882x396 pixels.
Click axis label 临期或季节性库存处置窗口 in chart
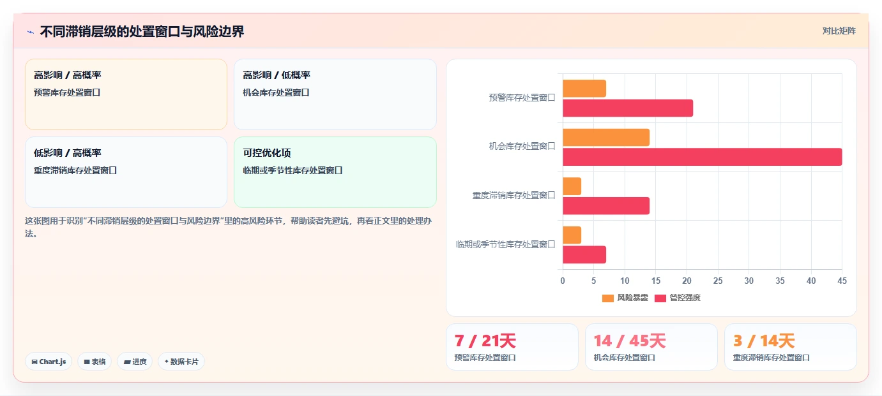point(506,244)
